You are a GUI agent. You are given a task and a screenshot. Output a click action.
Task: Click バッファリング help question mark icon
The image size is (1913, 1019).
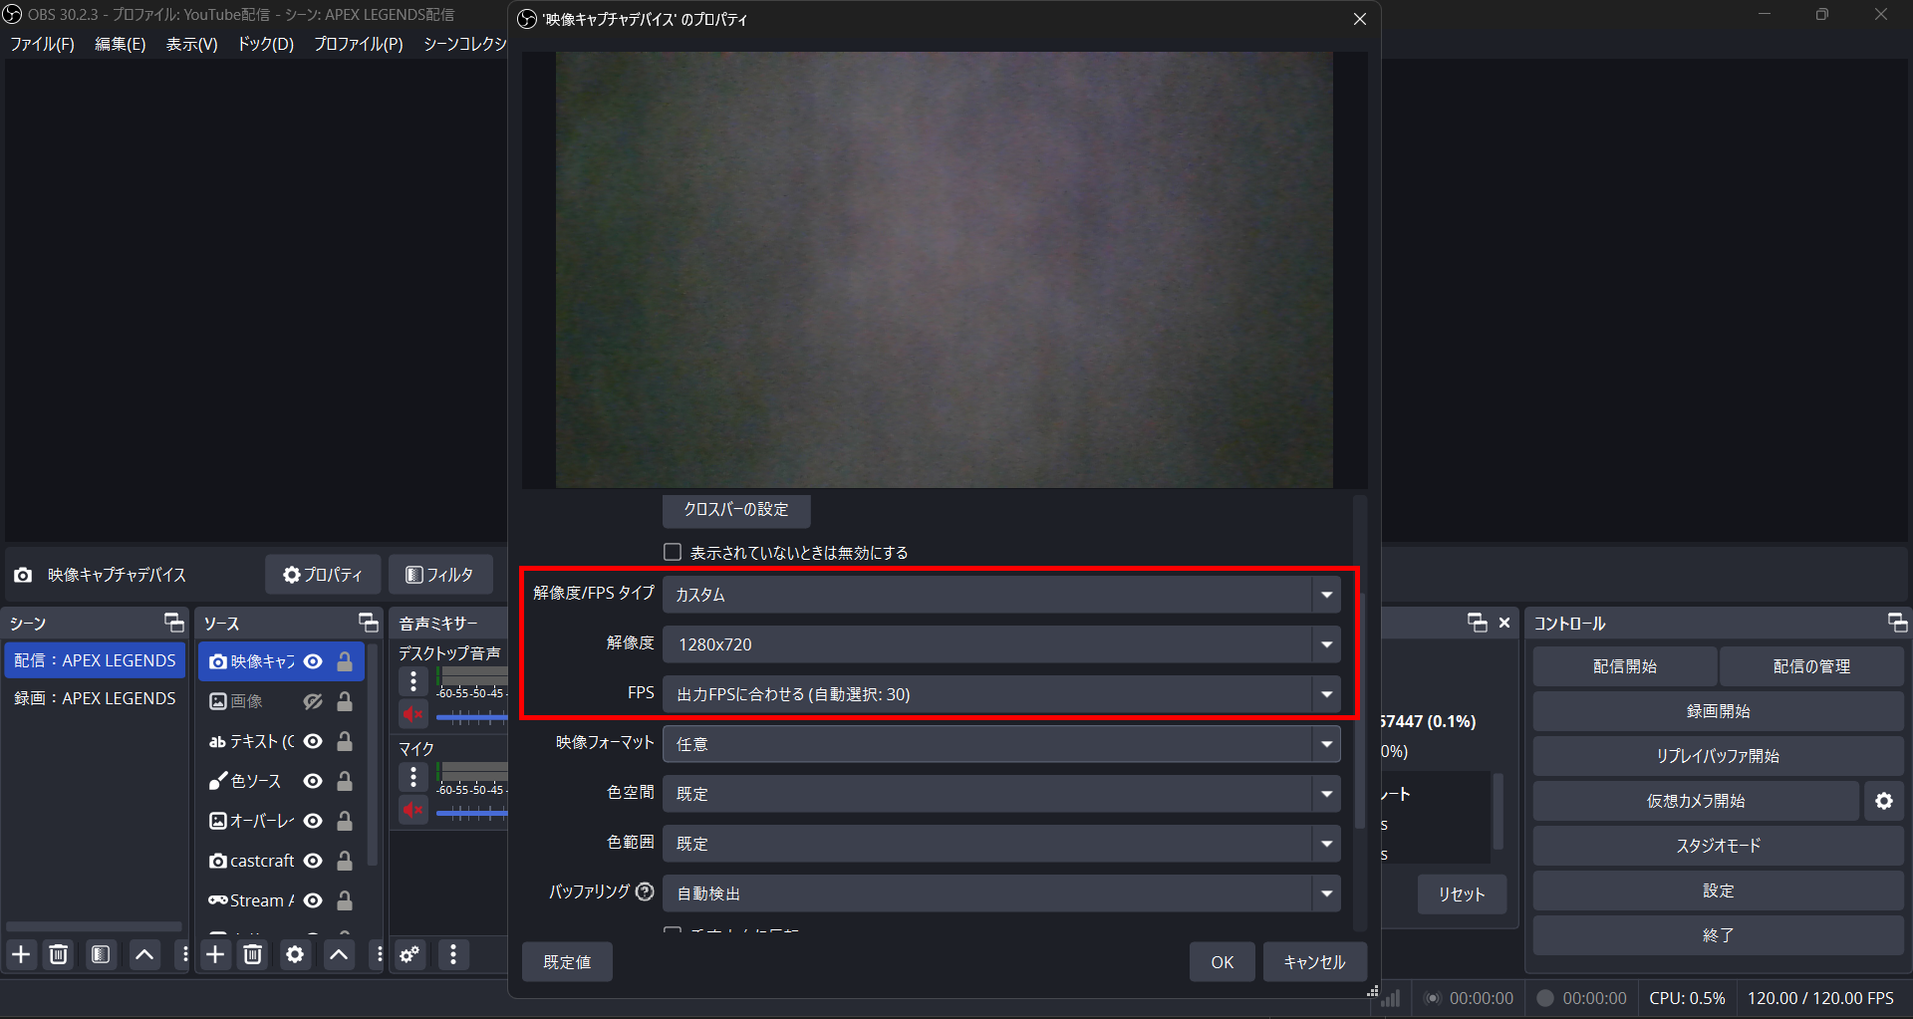[646, 892]
